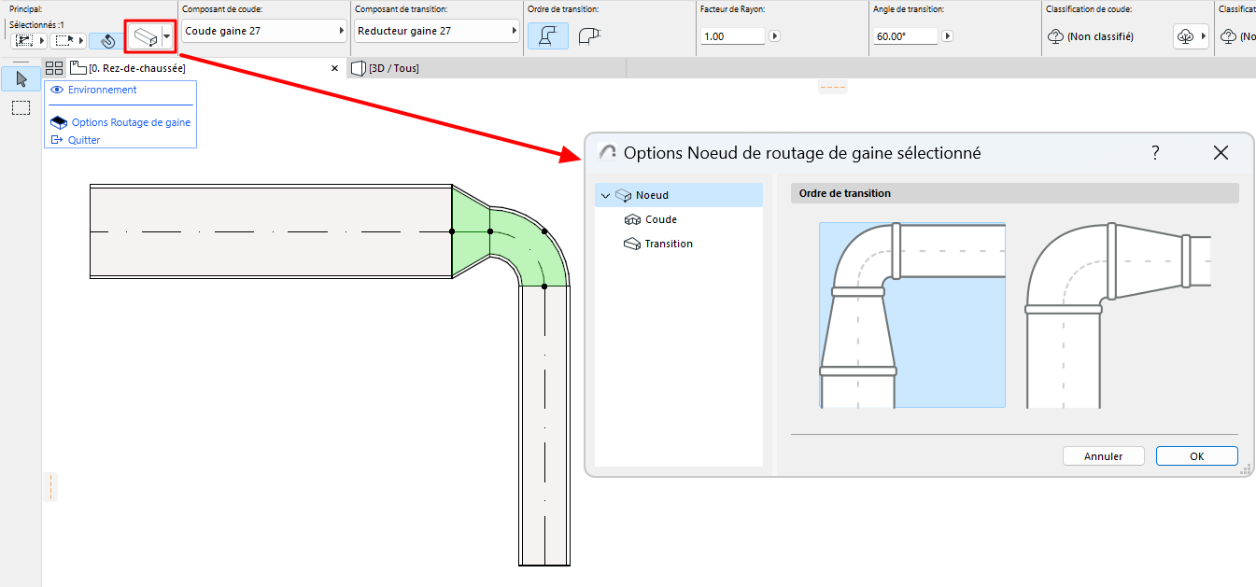
Task: Click the Annuler button
Action: 1104,456
